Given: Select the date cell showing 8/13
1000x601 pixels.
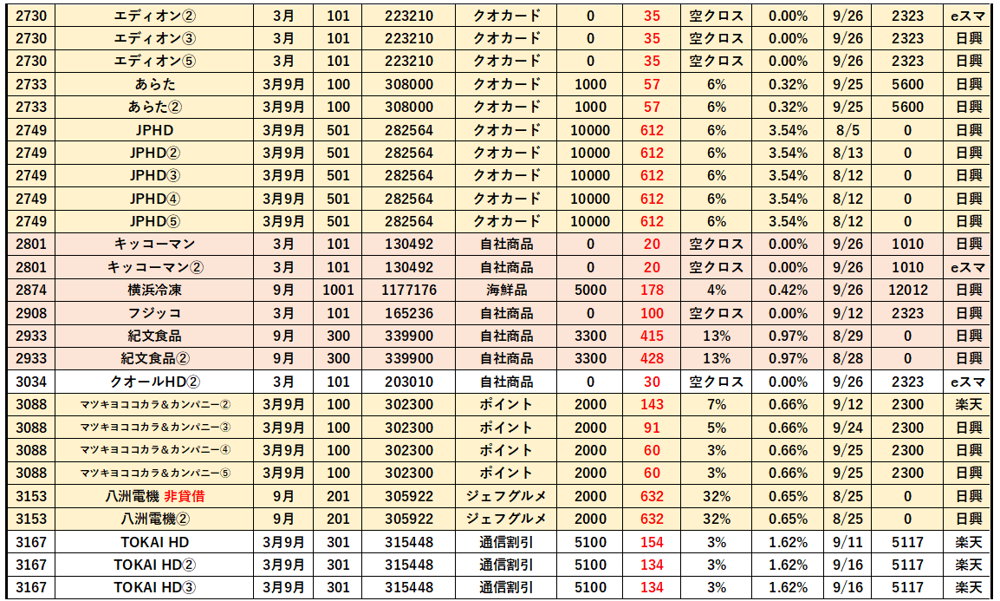Looking at the screenshot, I should click(x=848, y=153).
